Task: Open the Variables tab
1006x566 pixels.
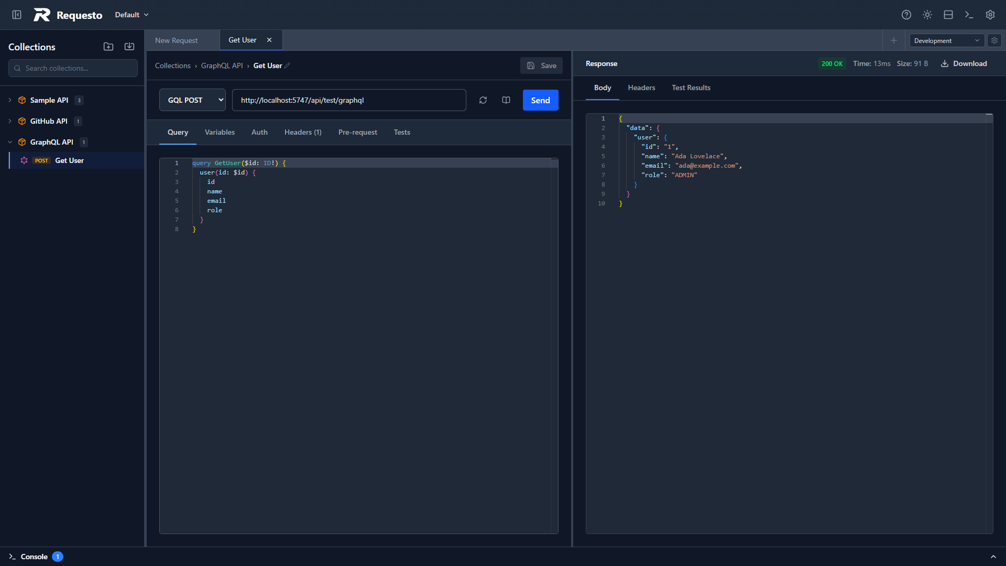Action: (x=220, y=132)
